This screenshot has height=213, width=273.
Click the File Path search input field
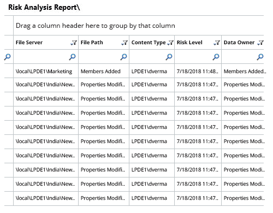(x=99, y=57)
